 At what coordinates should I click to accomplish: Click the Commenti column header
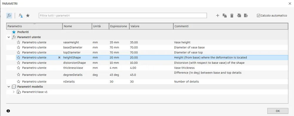(x=230, y=26)
